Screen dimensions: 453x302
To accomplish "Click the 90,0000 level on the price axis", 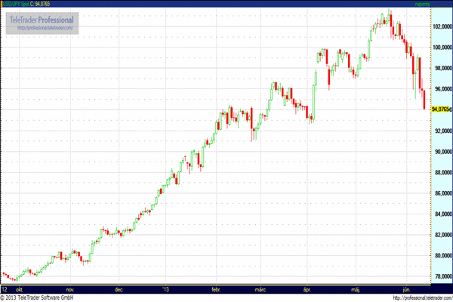I will point(440,152).
